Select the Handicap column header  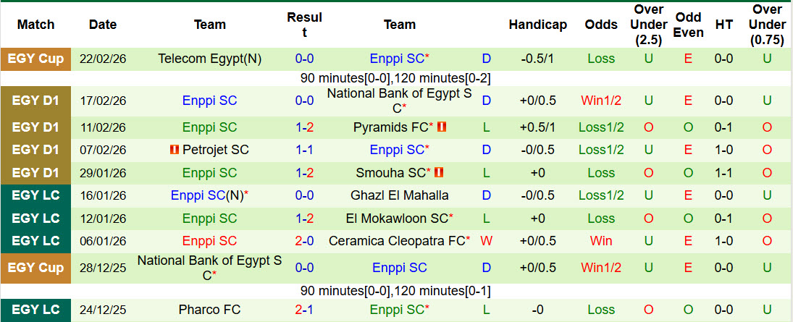pos(537,25)
